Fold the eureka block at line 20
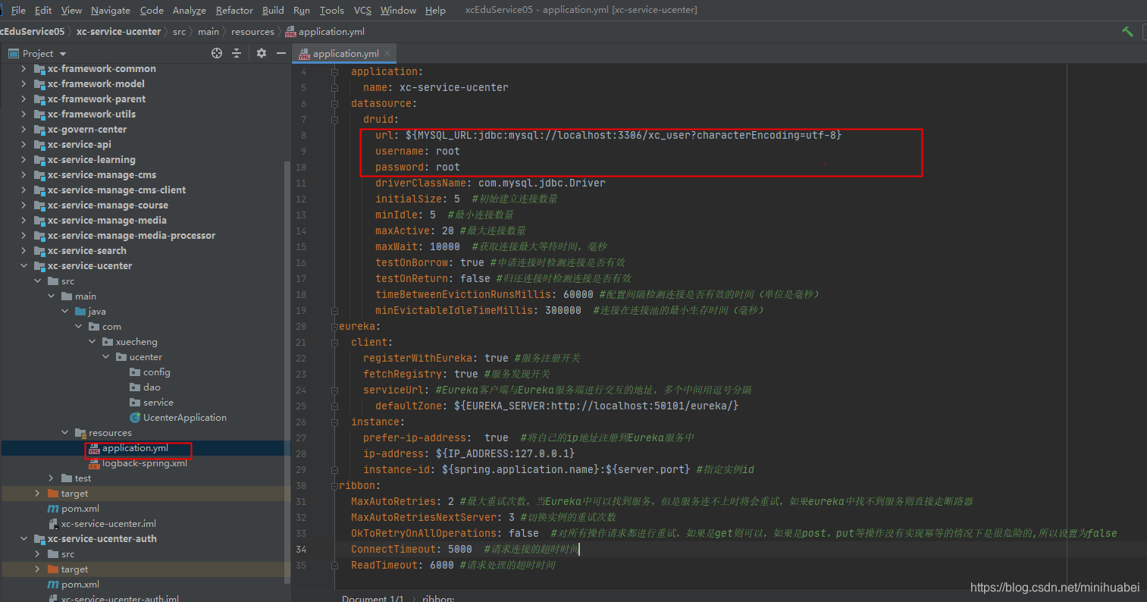This screenshot has width=1147, height=602. pos(334,326)
